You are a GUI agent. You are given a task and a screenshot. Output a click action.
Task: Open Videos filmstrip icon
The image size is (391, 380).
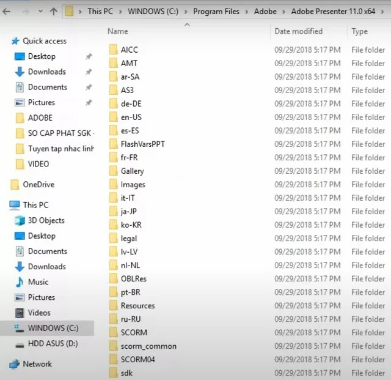click(20, 313)
